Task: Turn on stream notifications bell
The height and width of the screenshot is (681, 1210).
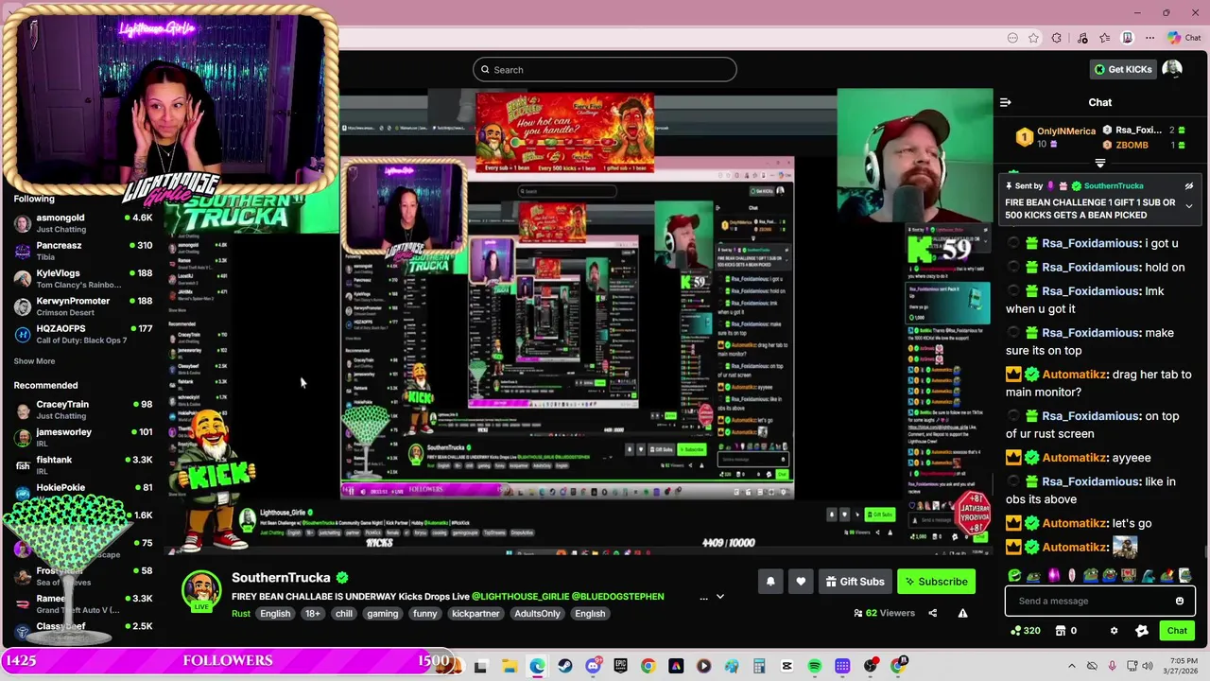Action: (770, 582)
